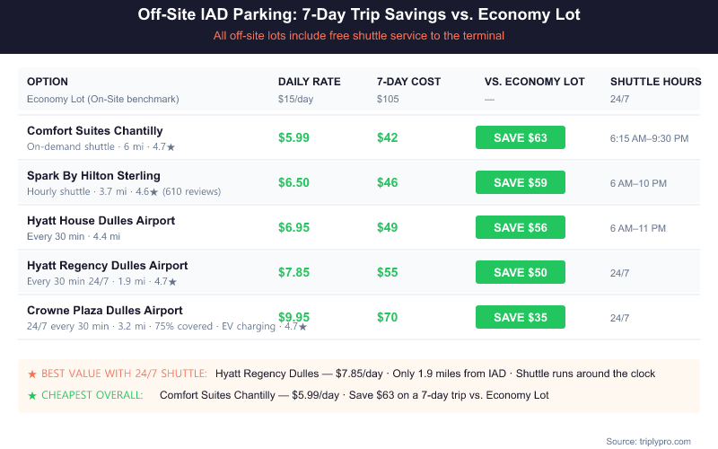
Task: Click the SAVE $59 badge
Action: [x=521, y=182]
